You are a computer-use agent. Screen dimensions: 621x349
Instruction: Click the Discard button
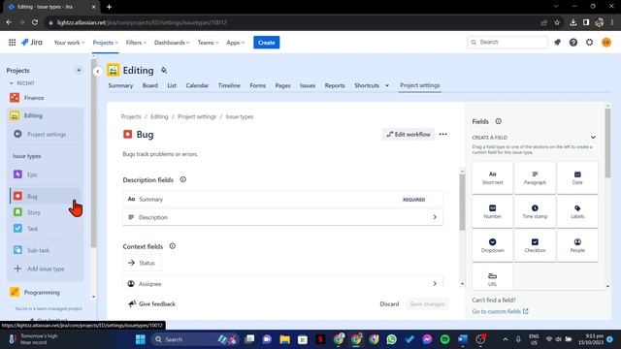(x=389, y=303)
